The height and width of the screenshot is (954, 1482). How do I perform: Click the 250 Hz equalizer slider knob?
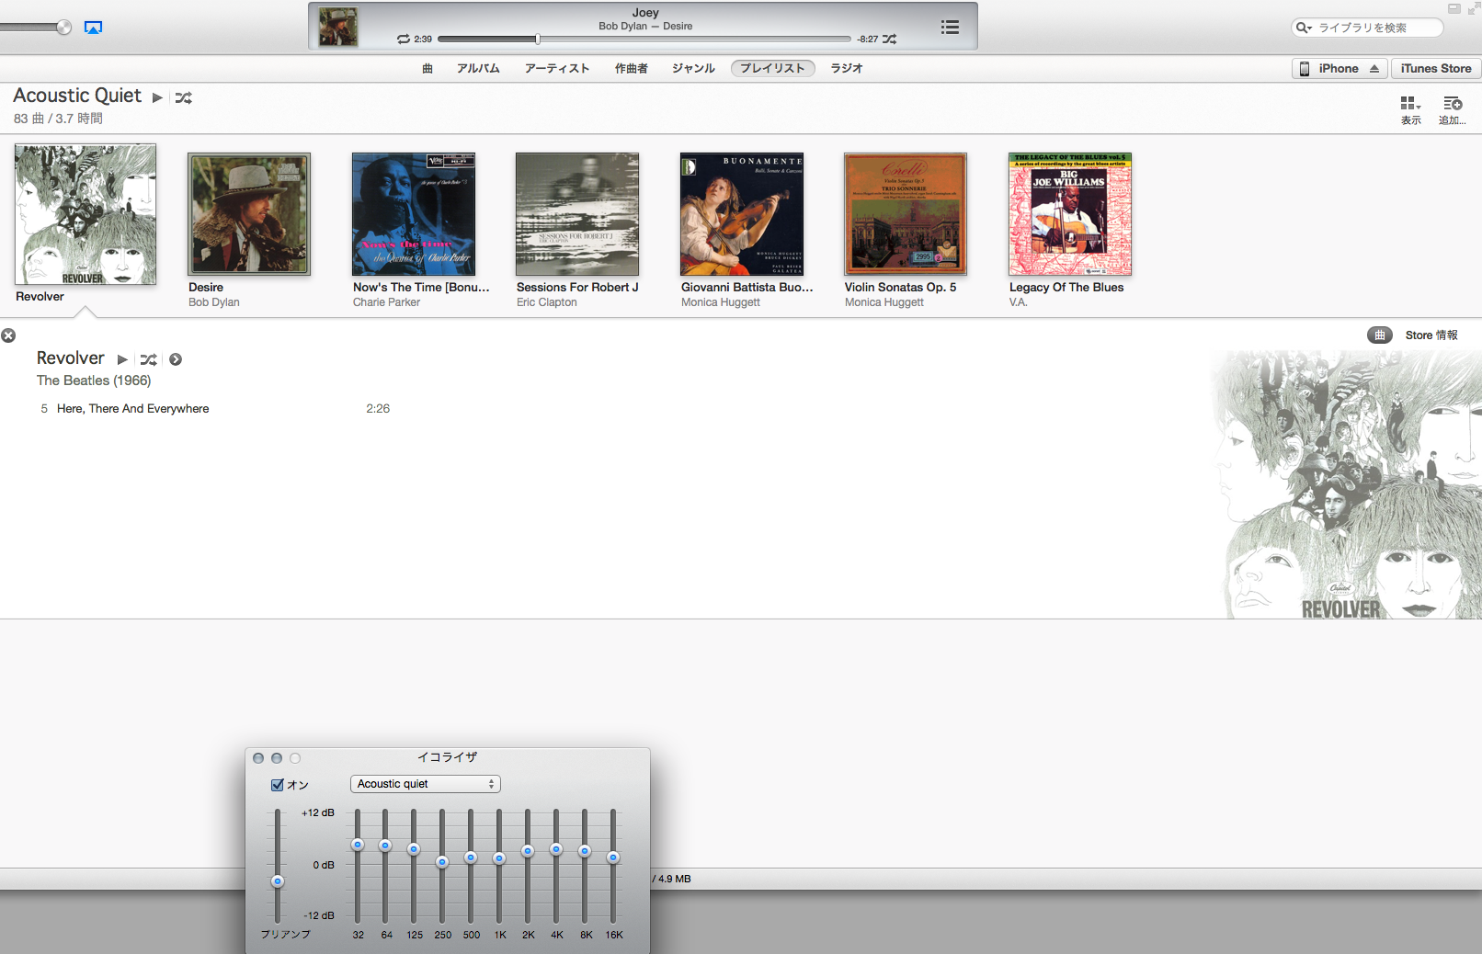tap(442, 862)
